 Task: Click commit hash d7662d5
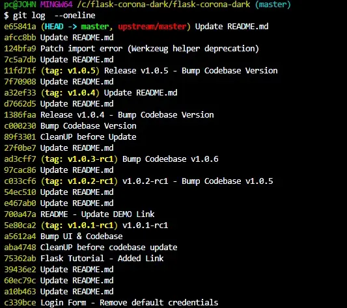click(x=20, y=104)
